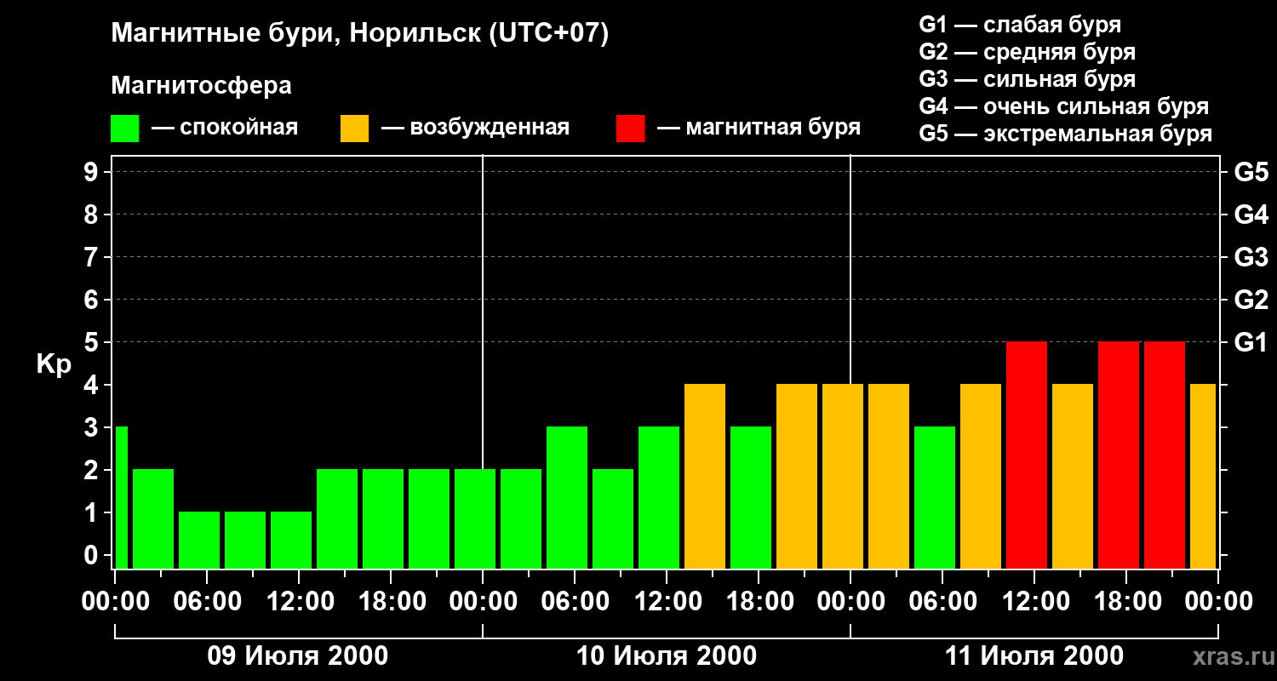The image size is (1277, 681).
Task: Click the '06:00' time label under 10 Июля
Action: (x=575, y=601)
